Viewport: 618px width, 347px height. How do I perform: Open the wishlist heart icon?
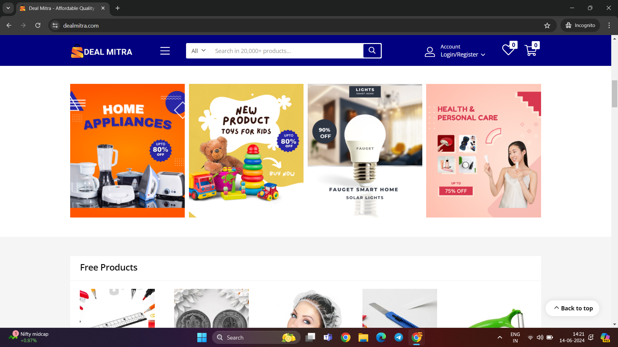(508, 50)
